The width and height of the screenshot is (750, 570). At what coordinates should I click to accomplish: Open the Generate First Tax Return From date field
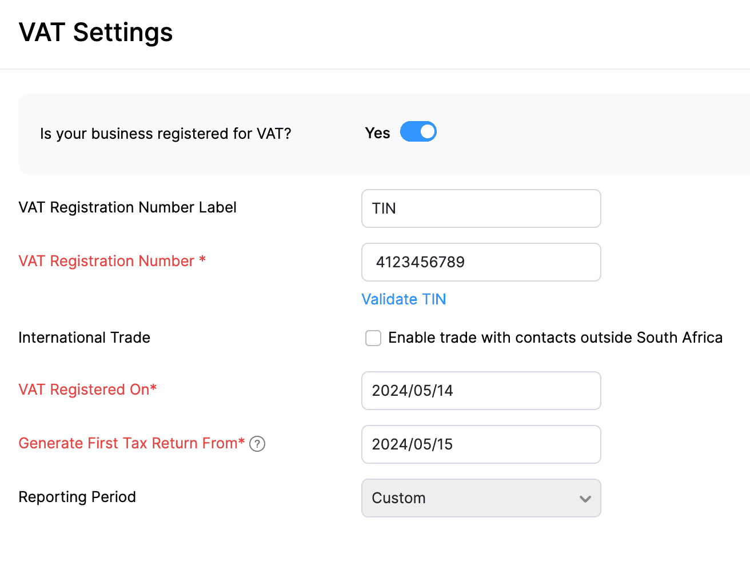click(x=481, y=444)
